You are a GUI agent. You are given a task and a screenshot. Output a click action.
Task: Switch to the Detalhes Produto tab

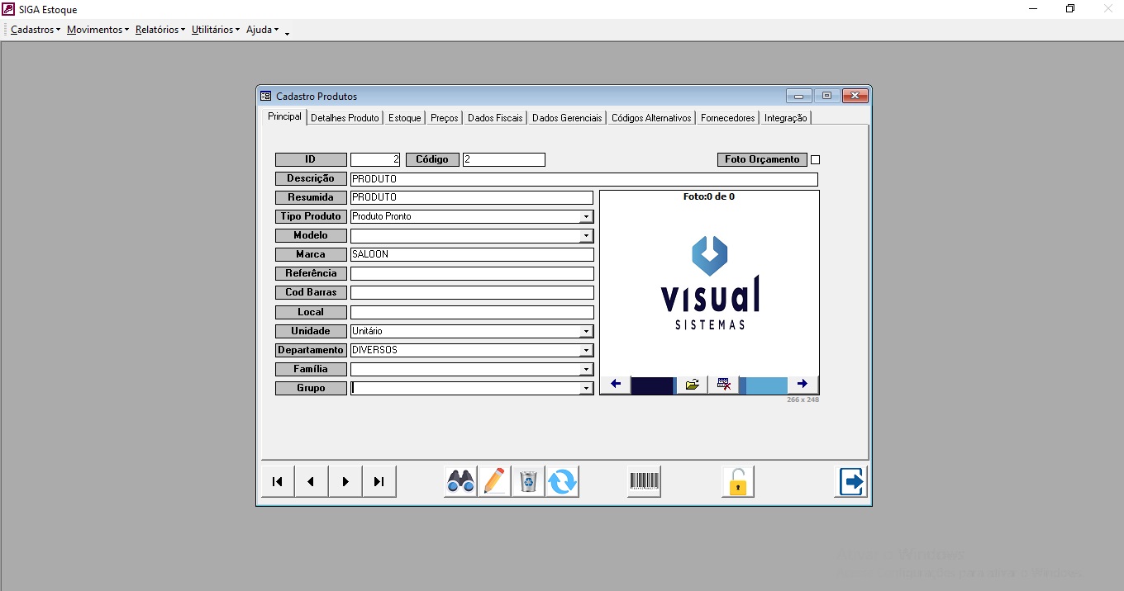[345, 118]
